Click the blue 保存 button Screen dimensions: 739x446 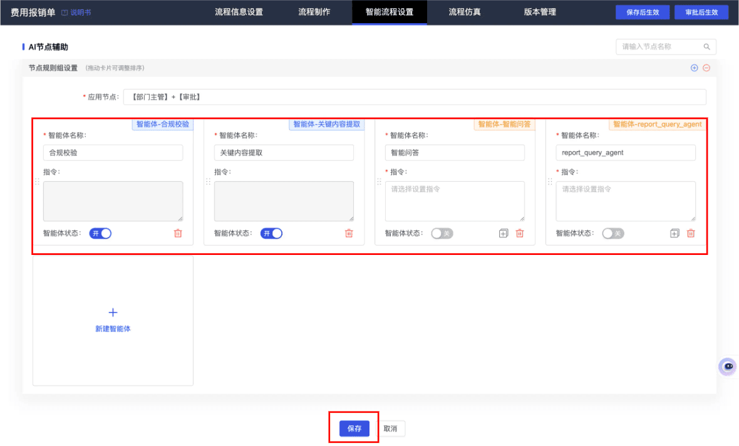point(354,428)
